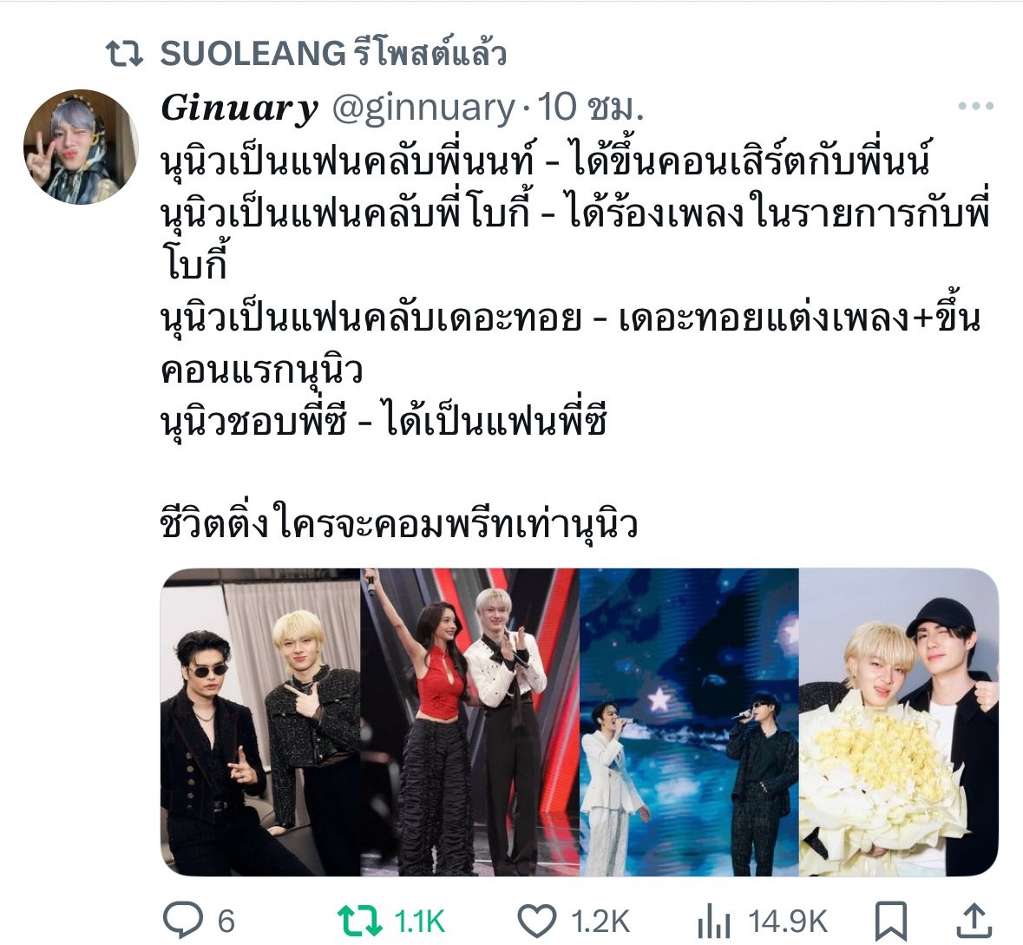The height and width of the screenshot is (945, 1023).
Task: Open Ginuary's profile picture avatar
Action: tap(81, 147)
